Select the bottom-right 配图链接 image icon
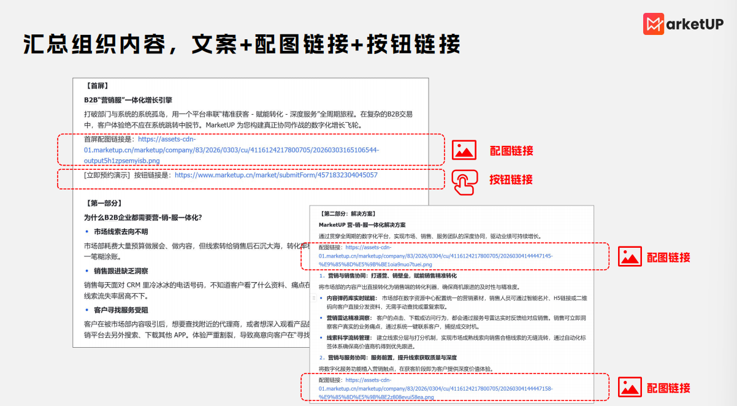Image resolution: width=737 pixels, height=406 pixels. [x=630, y=387]
